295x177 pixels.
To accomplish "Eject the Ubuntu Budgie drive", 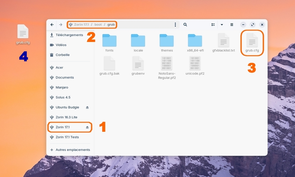I will [87, 108].
